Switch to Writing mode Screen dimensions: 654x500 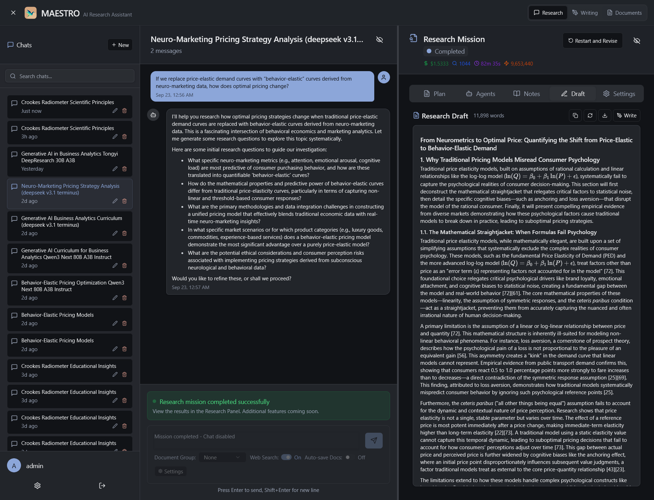(x=585, y=13)
